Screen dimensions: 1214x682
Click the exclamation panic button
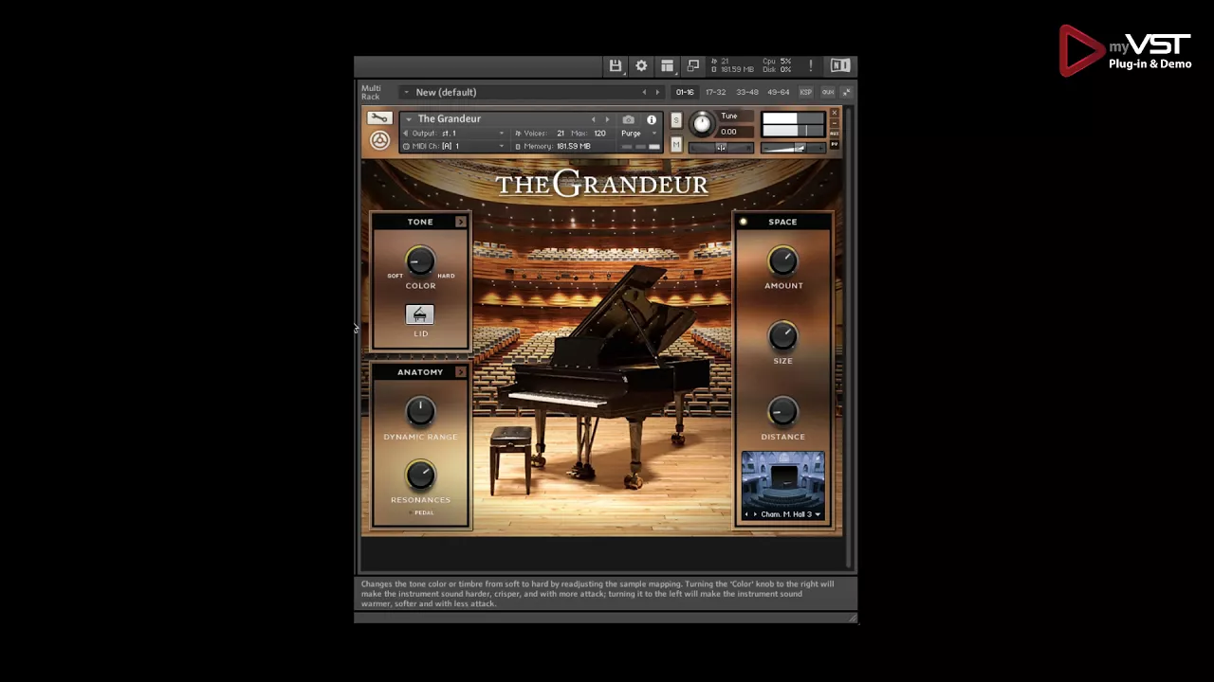[811, 65]
